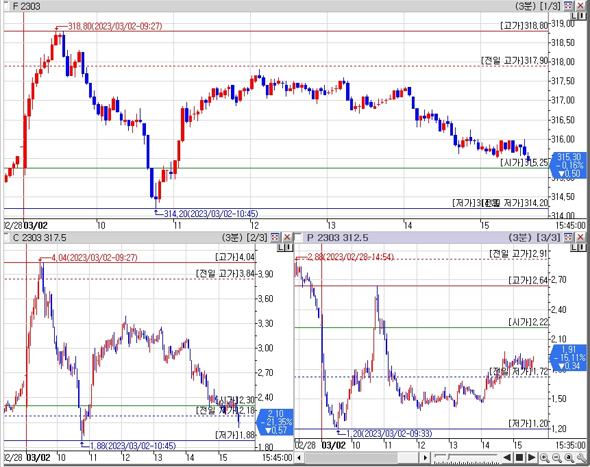The width and height of the screenshot is (590, 467).
Task: Toggle the I scale button in C 2303 chart
Action: 288,247
